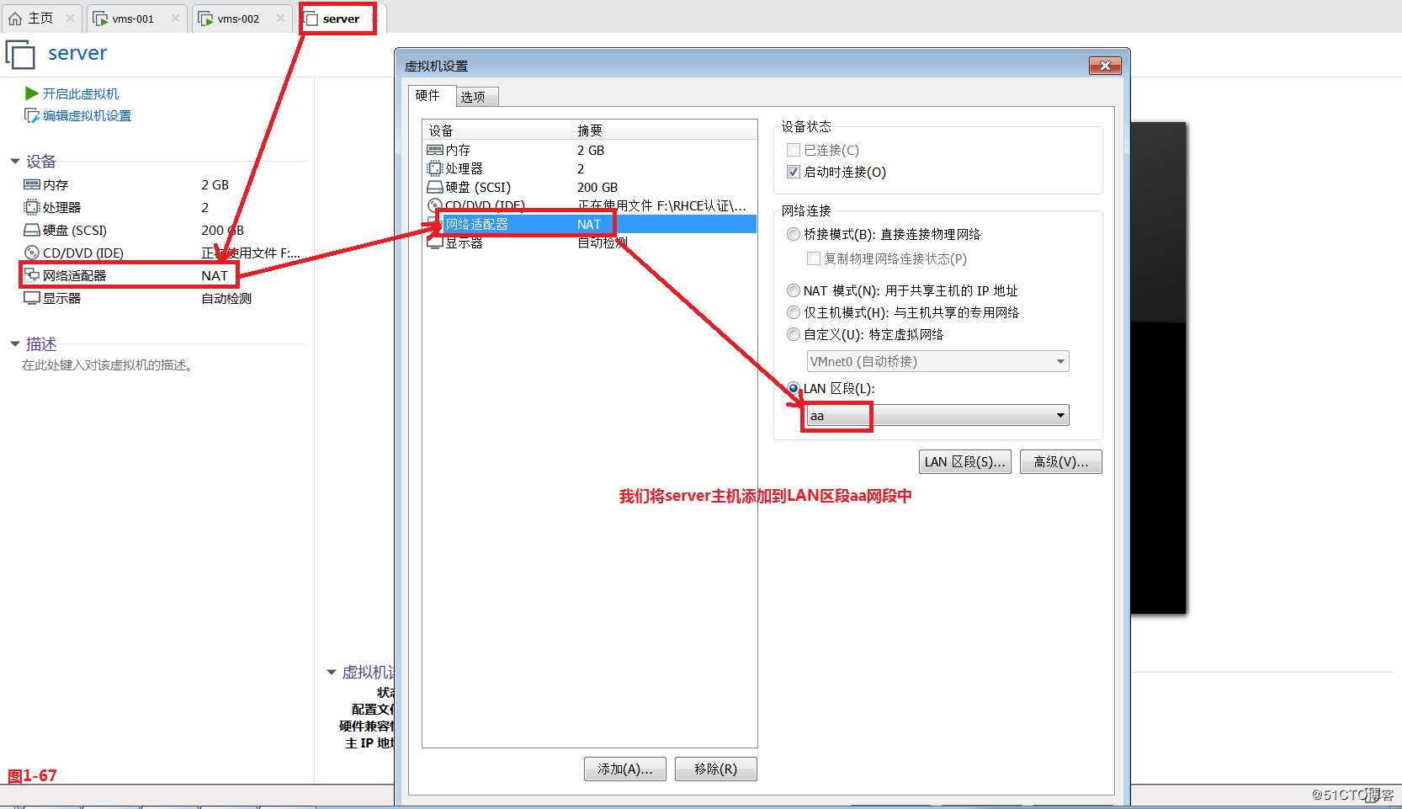Close the 主页 tab
This screenshot has width=1402, height=809.
click(x=70, y=19)
